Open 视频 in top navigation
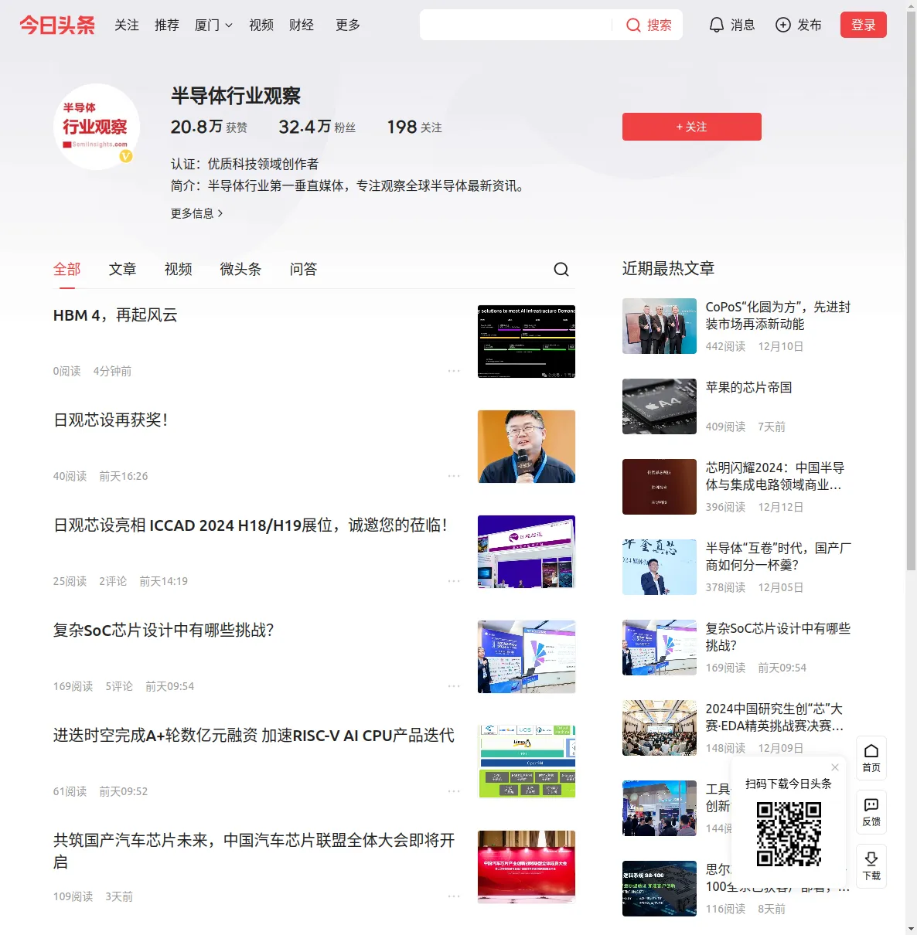The width and height of the screenshot is (917, 935). pos(261,25)
